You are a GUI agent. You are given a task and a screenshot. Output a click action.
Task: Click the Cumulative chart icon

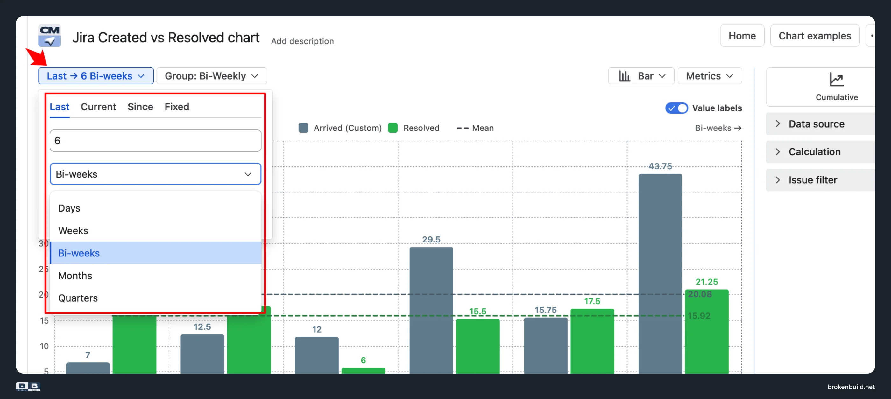tap(836, 80)
